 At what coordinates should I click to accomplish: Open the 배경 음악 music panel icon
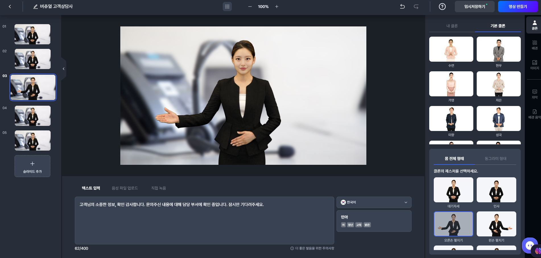pyautogui.click(x=534, y=114)
